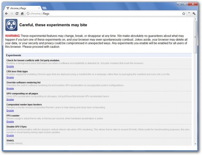The image size is (202, 155).
Task: Enable third-party module conflict check
Action: 10,66
